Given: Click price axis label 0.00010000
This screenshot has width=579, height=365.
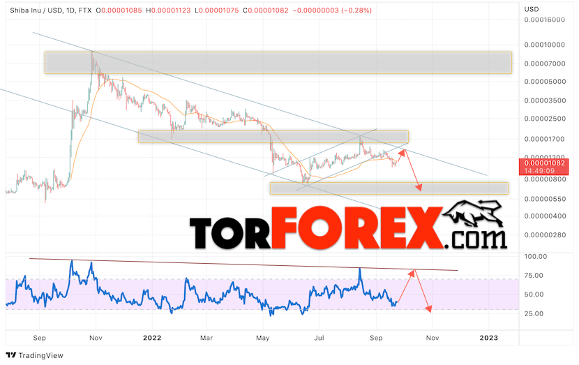Looking at the screenshot, I should [x=545, y=45].
